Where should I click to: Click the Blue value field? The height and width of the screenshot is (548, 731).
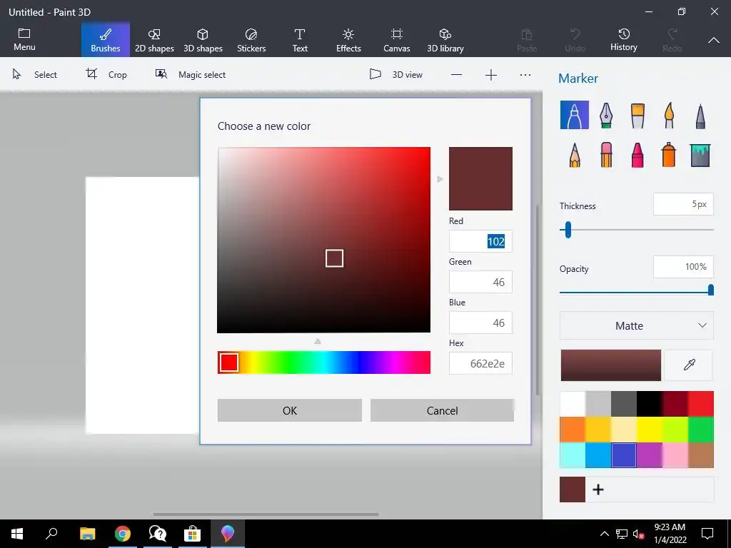[x=480, y=323]
